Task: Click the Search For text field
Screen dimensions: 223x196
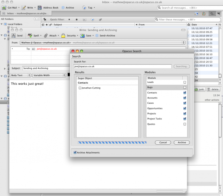Action: pyautogui.click(x=123, y=66)
